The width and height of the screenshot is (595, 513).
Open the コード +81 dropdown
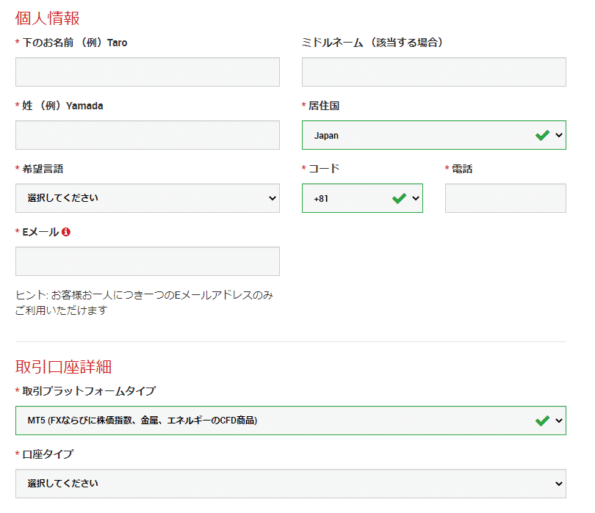(362, 198)
